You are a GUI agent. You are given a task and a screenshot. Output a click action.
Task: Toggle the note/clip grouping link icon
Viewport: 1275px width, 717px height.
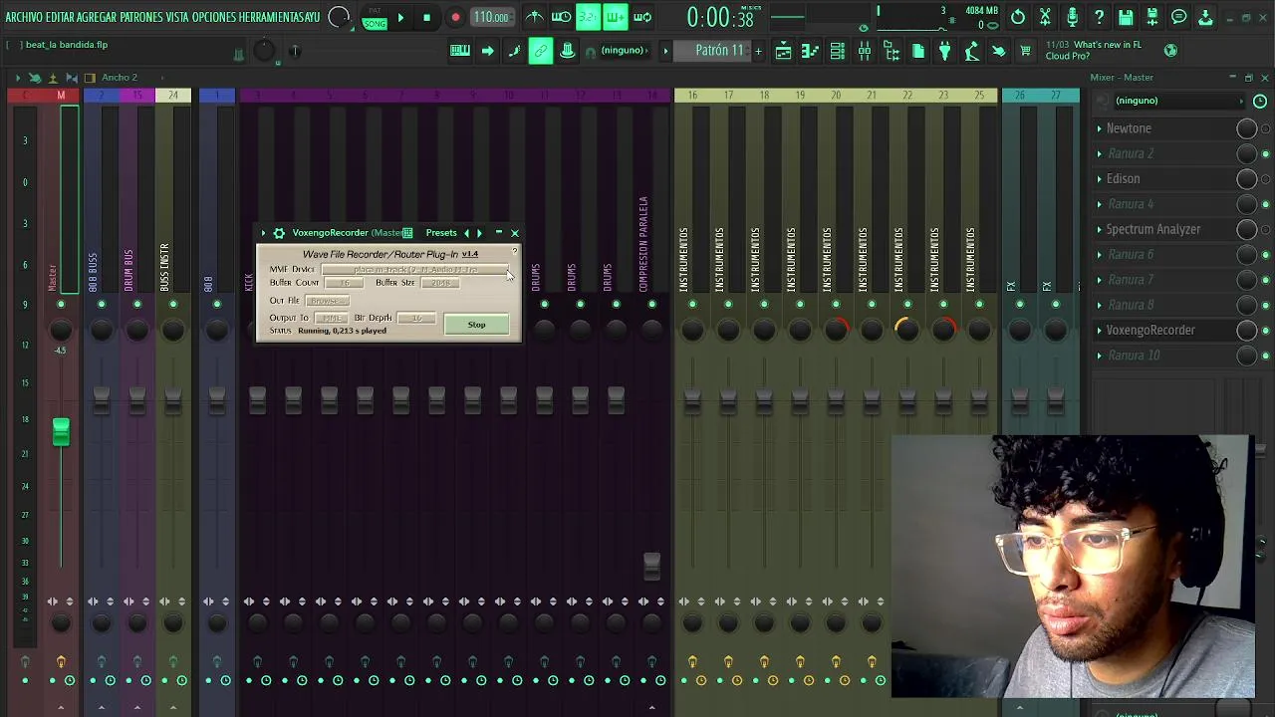541,51
